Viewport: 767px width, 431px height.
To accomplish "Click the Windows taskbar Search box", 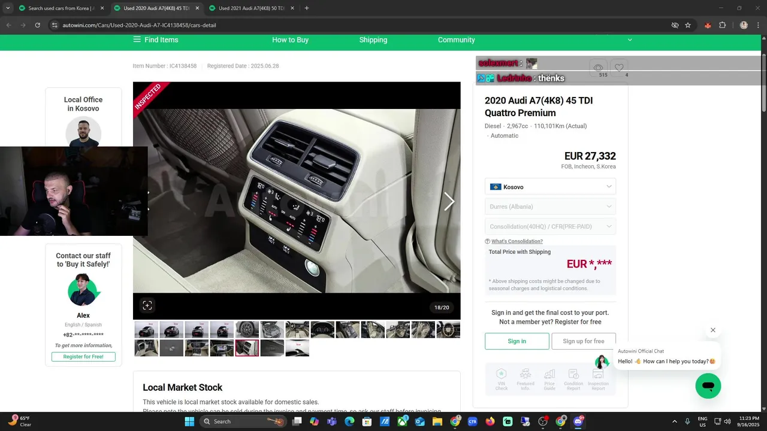I will 244,421.
